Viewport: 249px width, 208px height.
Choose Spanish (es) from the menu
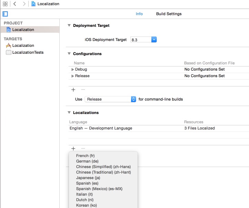(103, 183)
